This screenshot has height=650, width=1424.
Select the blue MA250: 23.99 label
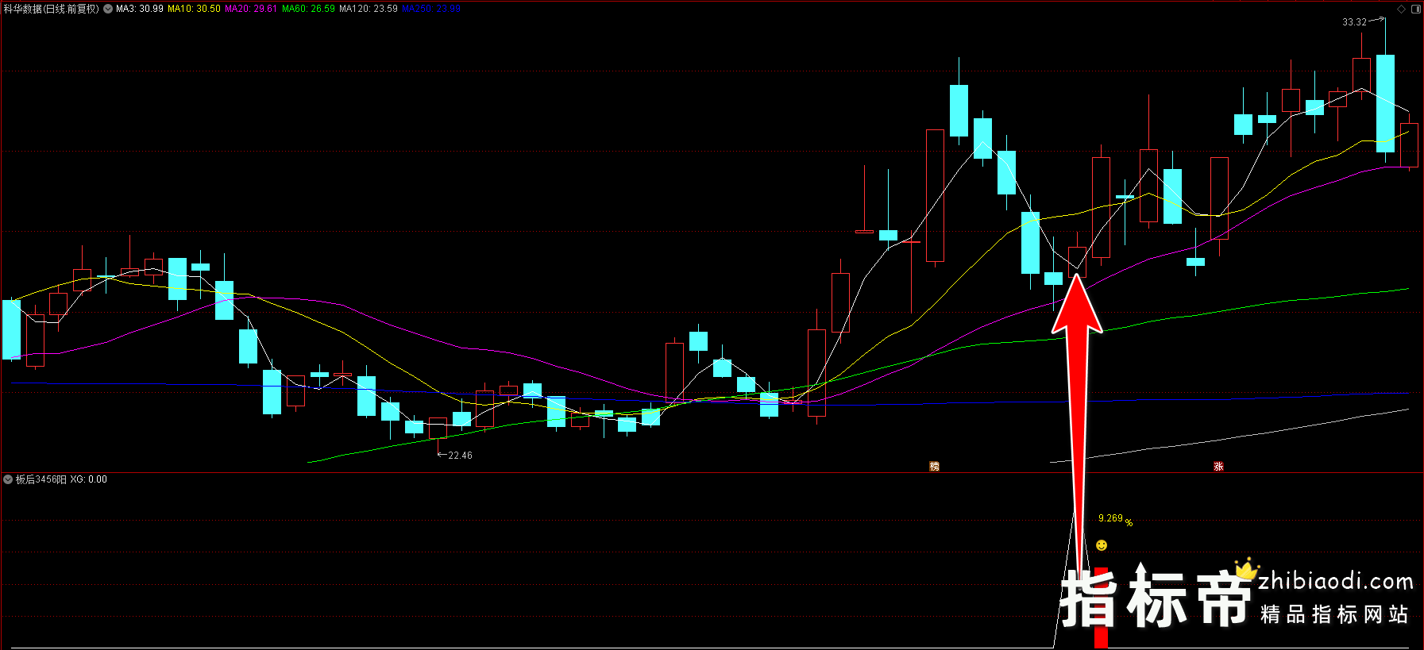coord(431,9)
